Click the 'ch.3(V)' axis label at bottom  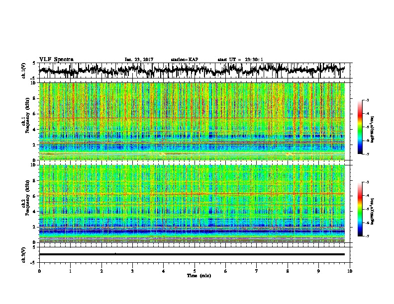click(23, 255)
